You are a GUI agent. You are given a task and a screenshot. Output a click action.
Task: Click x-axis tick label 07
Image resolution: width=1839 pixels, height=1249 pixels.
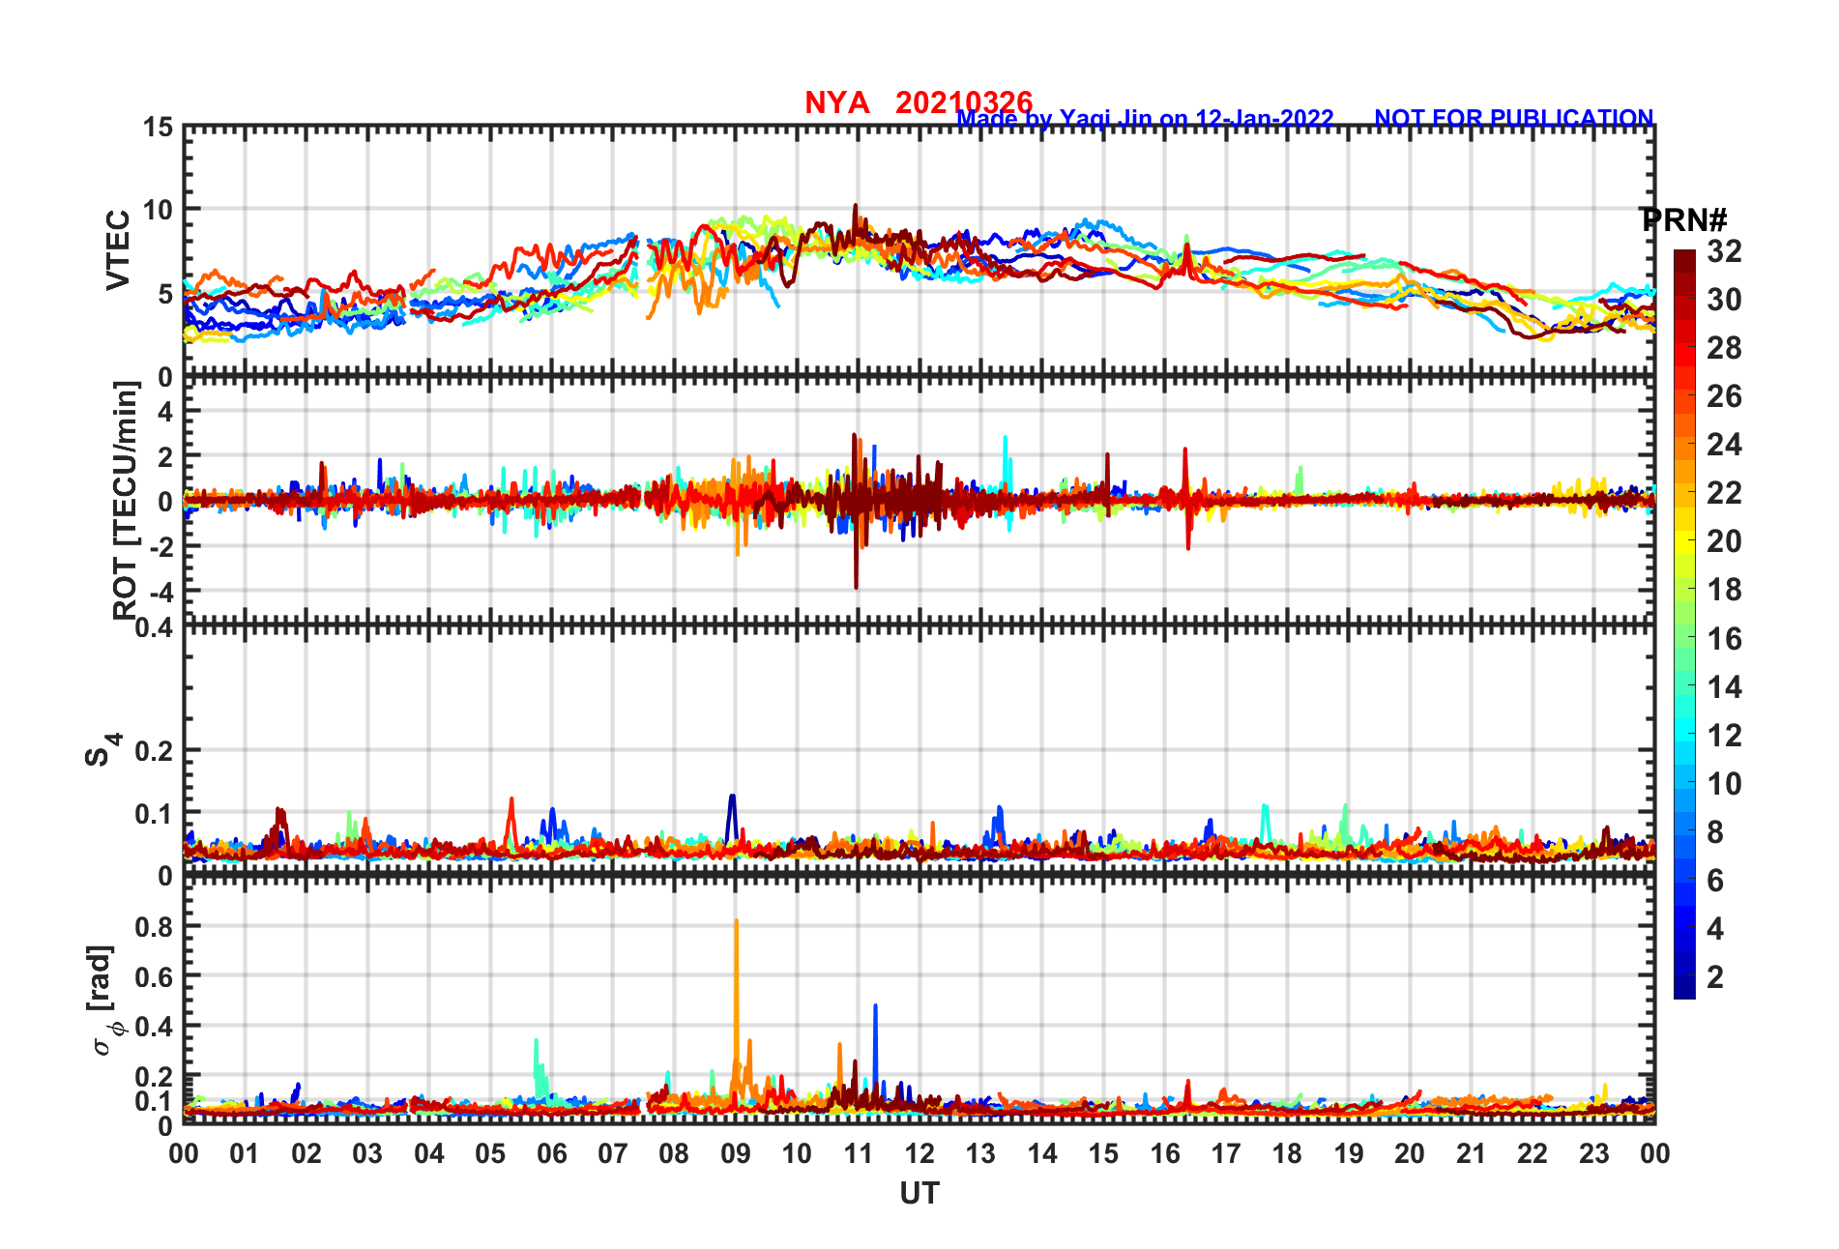tap(613, 1153)
